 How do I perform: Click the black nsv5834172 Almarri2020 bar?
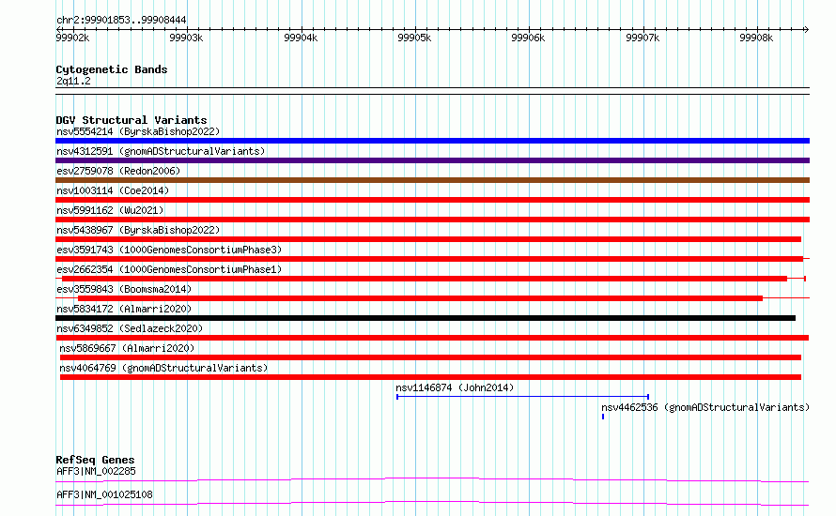426,318
